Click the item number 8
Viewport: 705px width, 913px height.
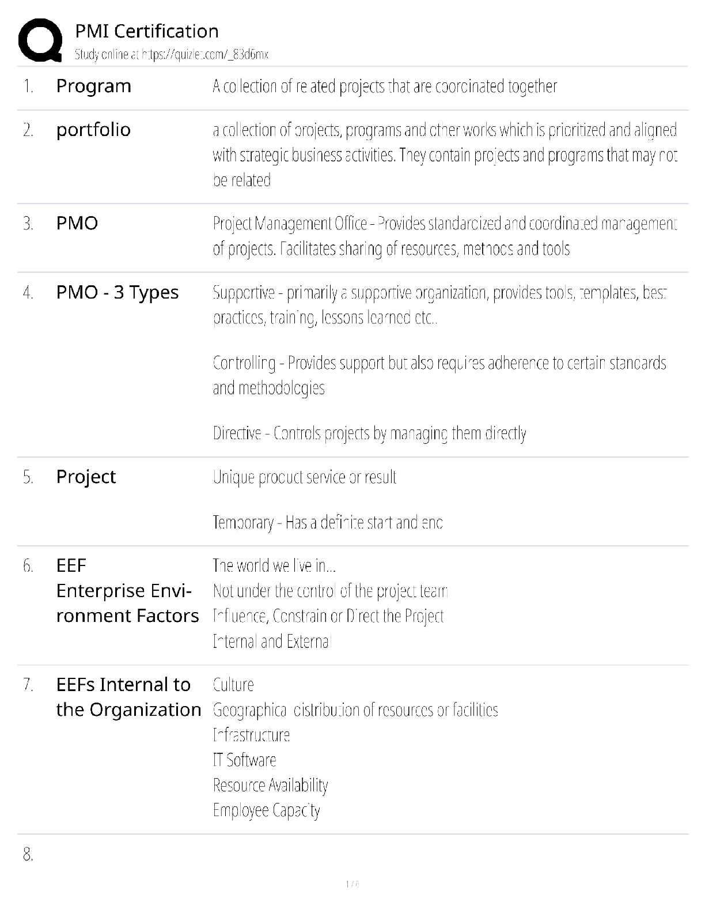pyautogui.click(x=28, y=855)
